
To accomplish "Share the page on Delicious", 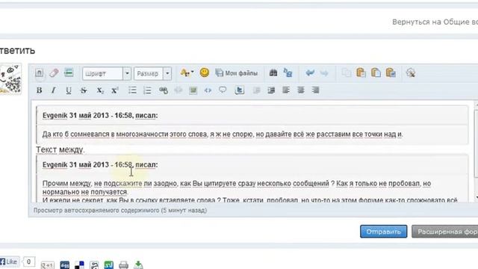I will 79,265.
